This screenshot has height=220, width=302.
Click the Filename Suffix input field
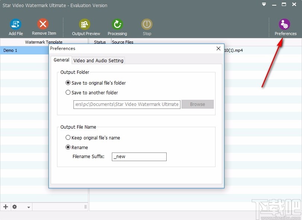139,157
